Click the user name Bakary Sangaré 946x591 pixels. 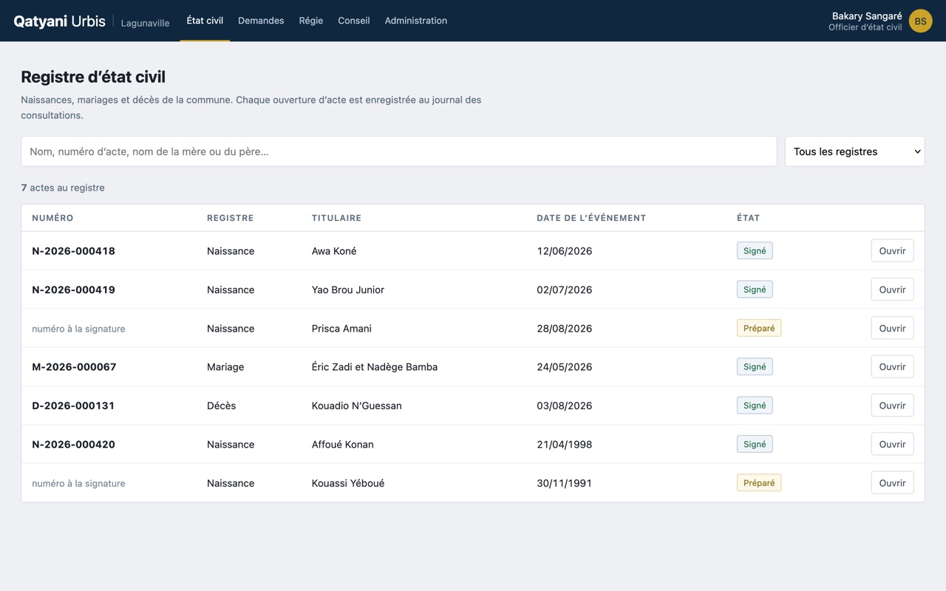867,16
